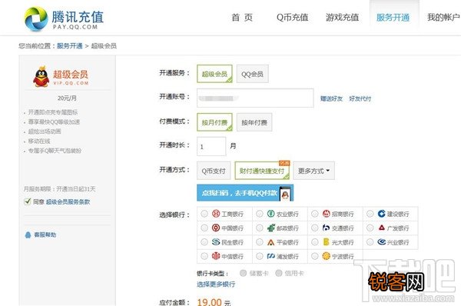Choose the 信用卡 card type radio
Viewport: 461px width, 306px height.
click(279, 273)
